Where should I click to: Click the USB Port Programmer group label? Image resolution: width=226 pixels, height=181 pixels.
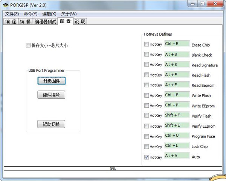pos(46,71)
